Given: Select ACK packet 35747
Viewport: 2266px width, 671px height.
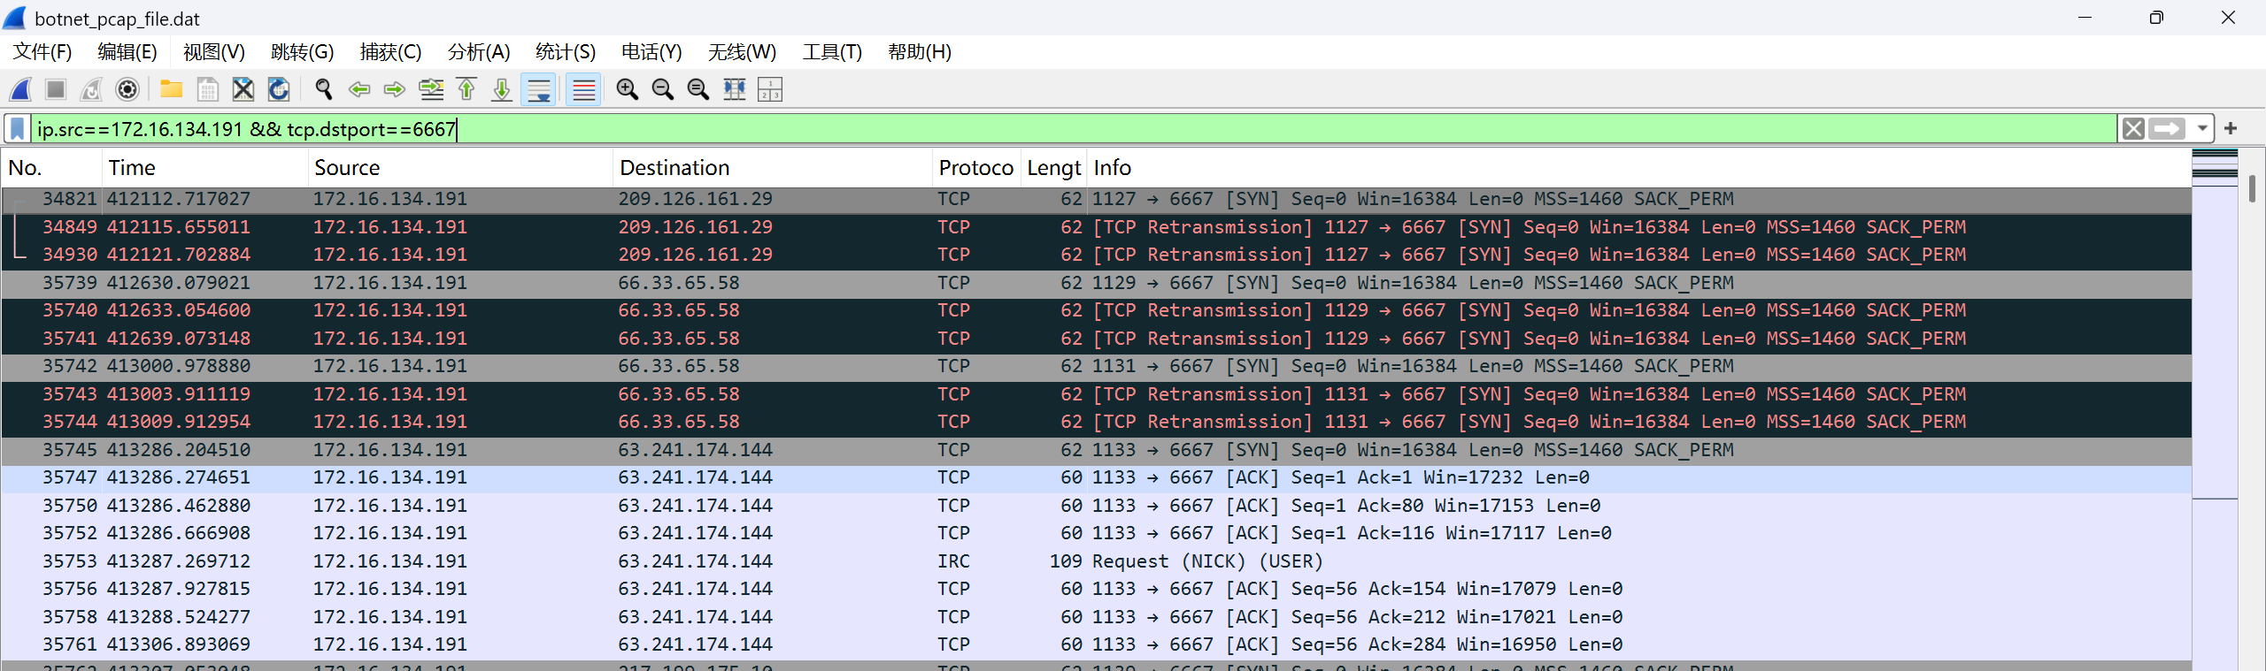Looking at the screenshot, I should [1096, 477].
